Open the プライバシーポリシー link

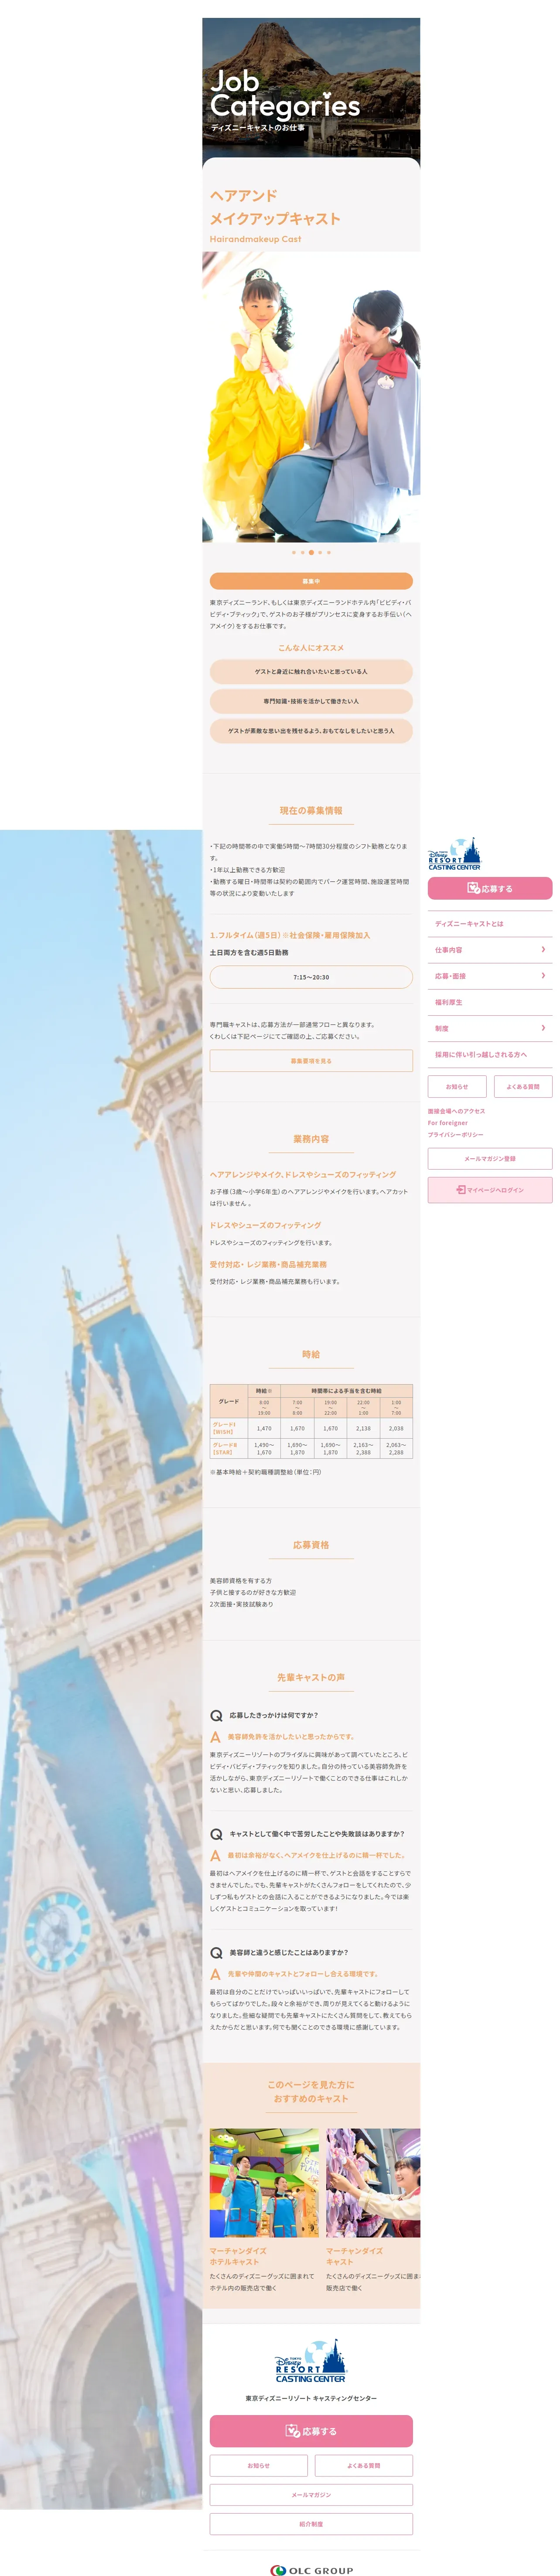(x=456, y=1135)
